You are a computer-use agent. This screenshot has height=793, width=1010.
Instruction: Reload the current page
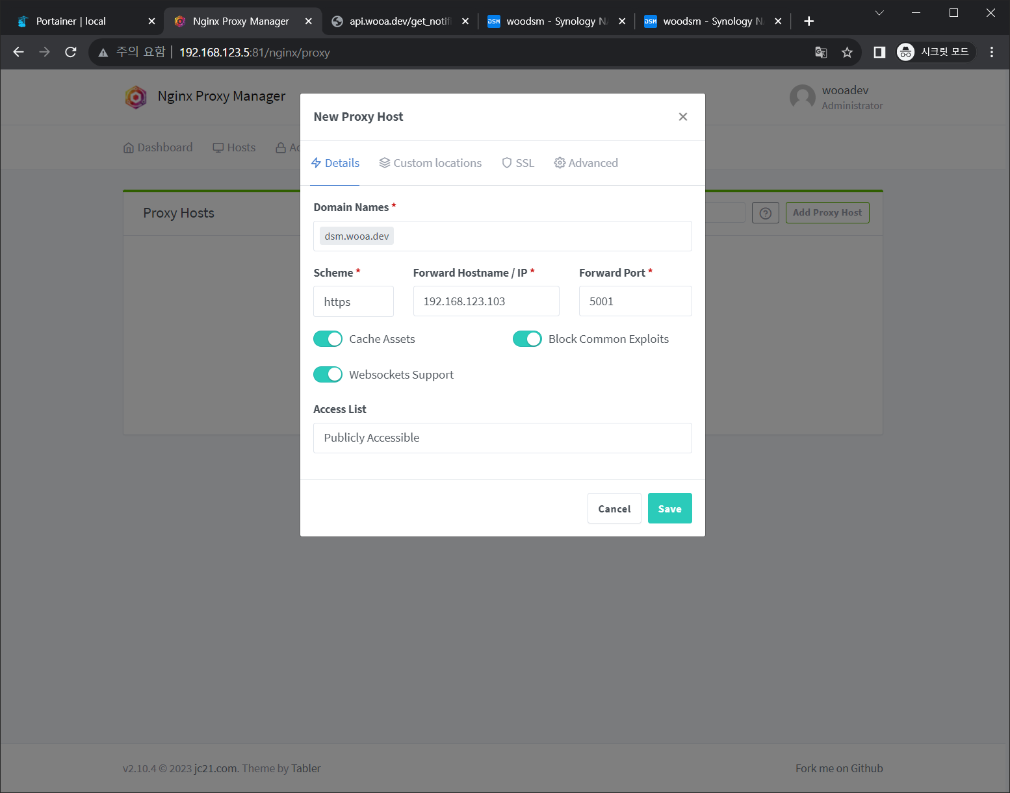[71, 52]
